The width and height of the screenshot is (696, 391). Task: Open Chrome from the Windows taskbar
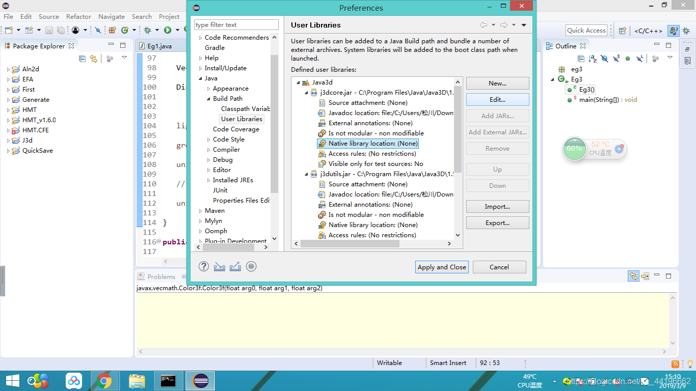[x=104, y=381]
